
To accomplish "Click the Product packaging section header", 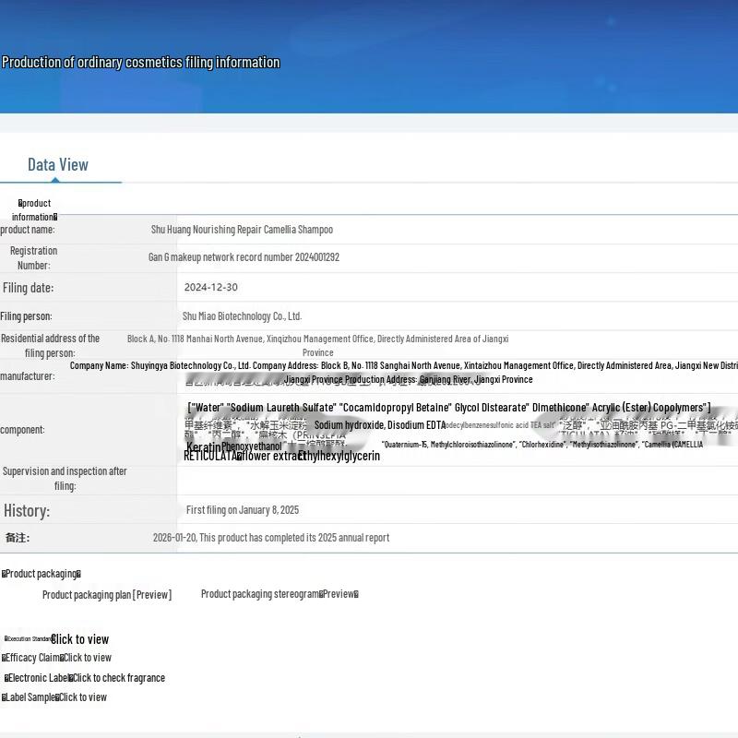I will 42,574.
